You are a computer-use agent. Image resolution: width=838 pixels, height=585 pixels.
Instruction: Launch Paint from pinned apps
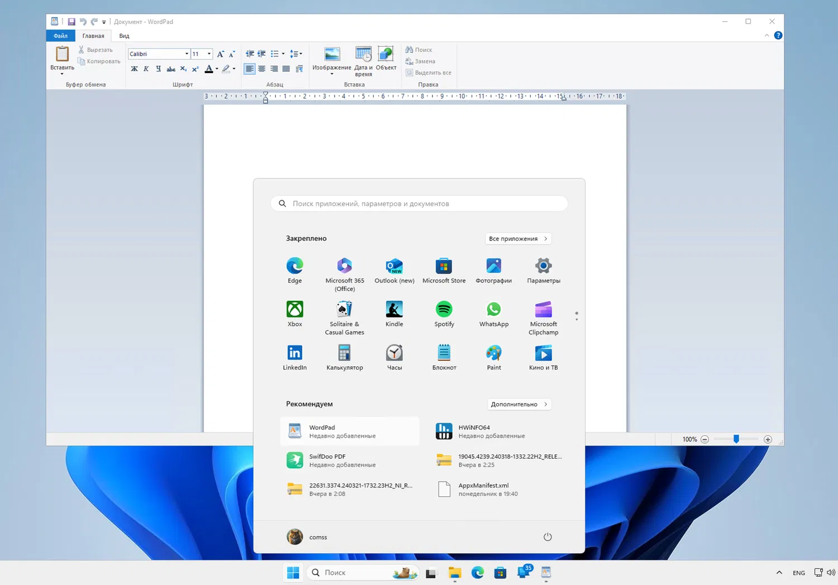click(x=493, y=353)
